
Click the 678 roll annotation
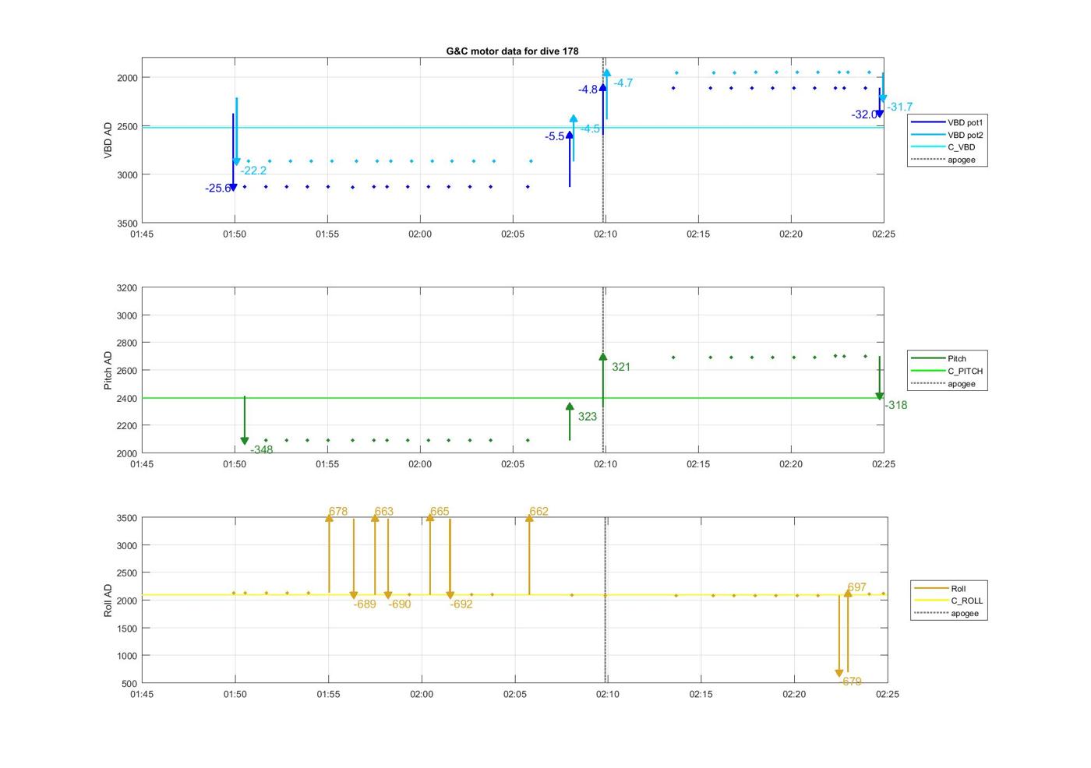(x=338, y=512)
